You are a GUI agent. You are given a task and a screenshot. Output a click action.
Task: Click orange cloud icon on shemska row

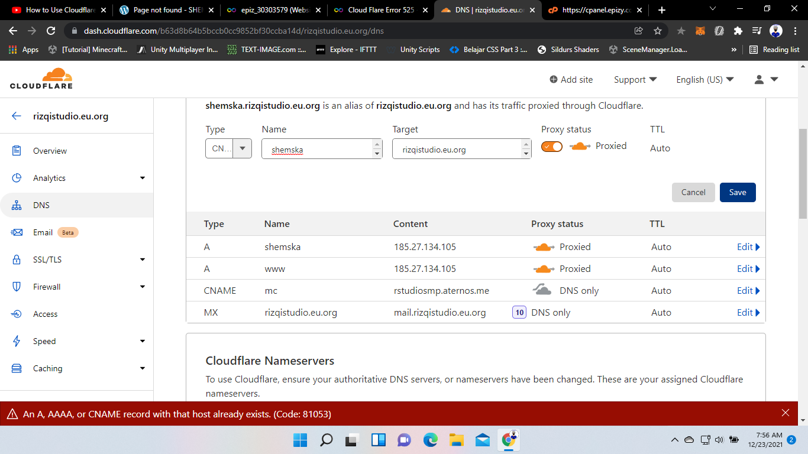(x=544, y=247)
